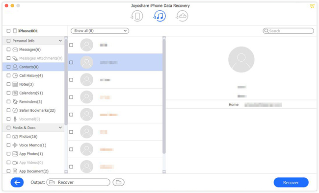319x193 pixels.
Task: Tick the Call History(4) checkbox
Action: click(8, 75)
